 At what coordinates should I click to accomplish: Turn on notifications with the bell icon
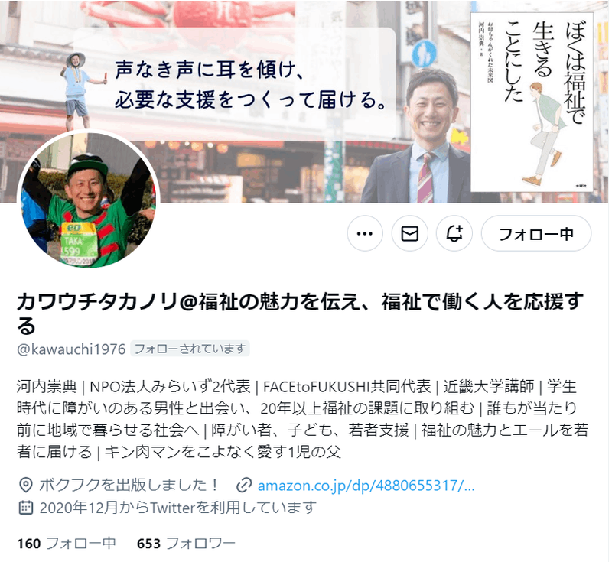[454, 234]
